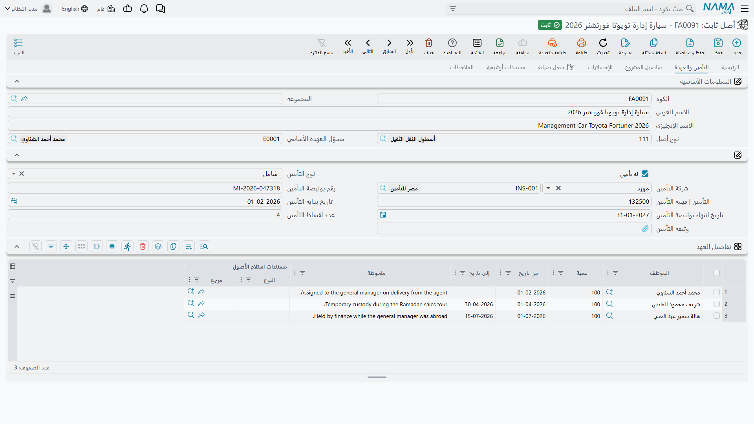Collapse the custody details (تفاصيل العهد) section
This screenshot has height=424, width=754.
coord(17,247)
